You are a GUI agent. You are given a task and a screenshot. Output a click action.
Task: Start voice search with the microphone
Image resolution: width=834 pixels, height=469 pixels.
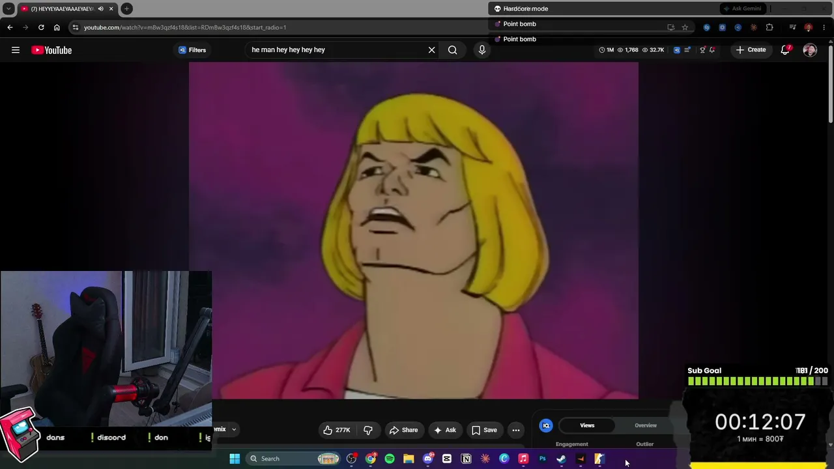[482, 50]
